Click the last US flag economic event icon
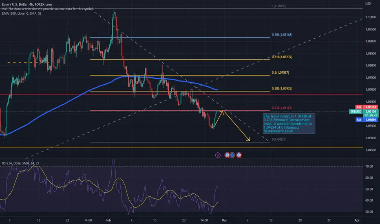This screenshot has height=224, width=380. 239,155
